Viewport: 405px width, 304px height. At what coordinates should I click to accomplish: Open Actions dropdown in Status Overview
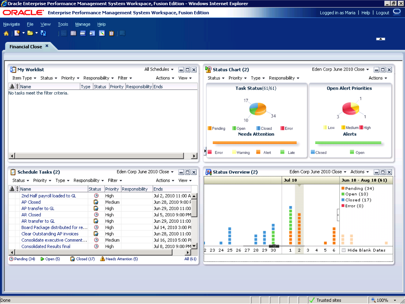click(x=360, y=172)
